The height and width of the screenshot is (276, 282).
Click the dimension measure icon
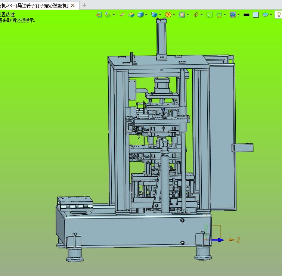pos(219,15)
